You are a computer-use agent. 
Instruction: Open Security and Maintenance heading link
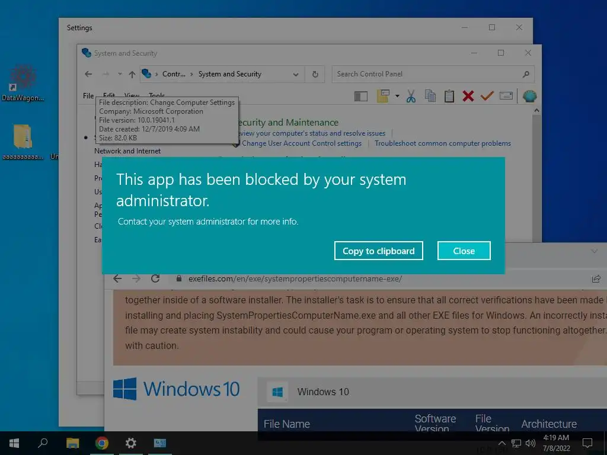[287, 122]
